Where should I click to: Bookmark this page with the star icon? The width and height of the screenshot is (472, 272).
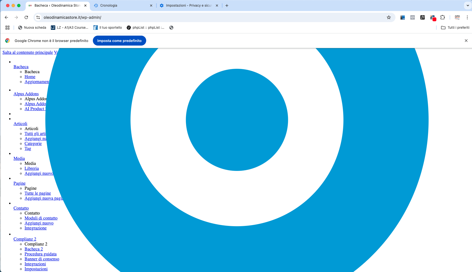389,17
